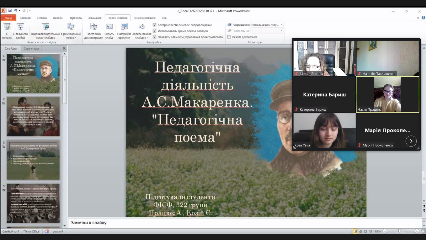Start slideshow from beginning icon
Viewport: 426px width, 240px height.
7,27
